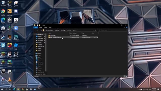This screenshot has height=91, width=161.
Task: Open Minecraft folder in Quick access
Action: point(41,47)
